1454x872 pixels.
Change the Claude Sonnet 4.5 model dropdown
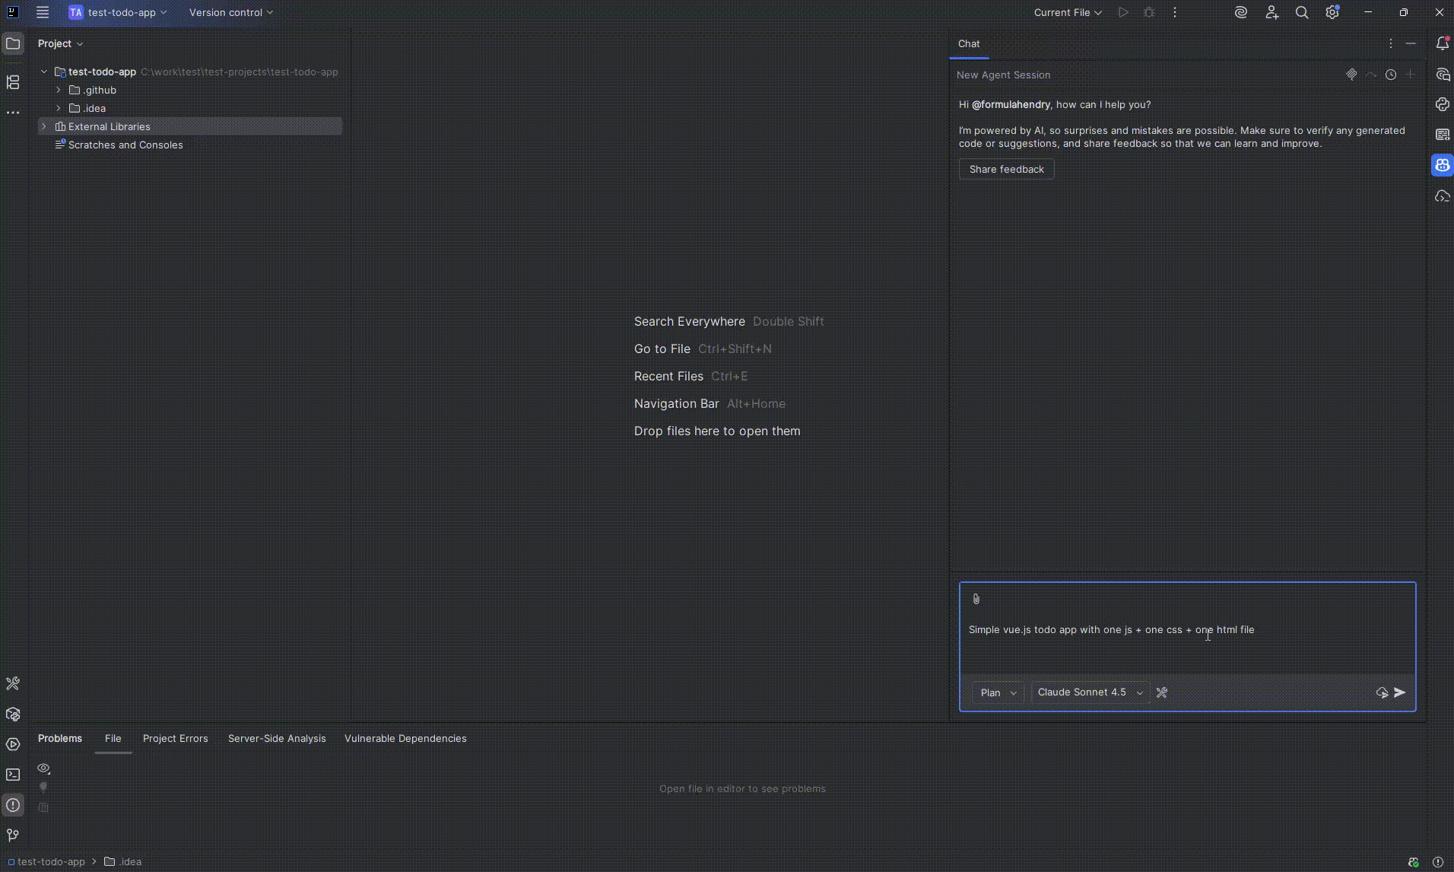[x=1090, y=692]
